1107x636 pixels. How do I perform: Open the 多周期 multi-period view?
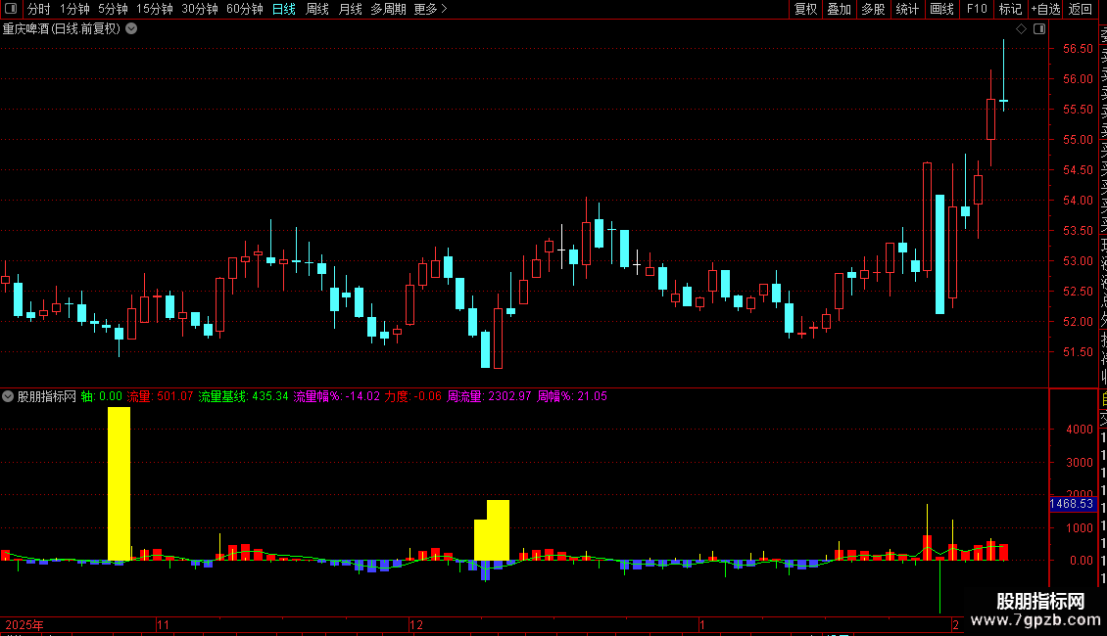[388, 9]
